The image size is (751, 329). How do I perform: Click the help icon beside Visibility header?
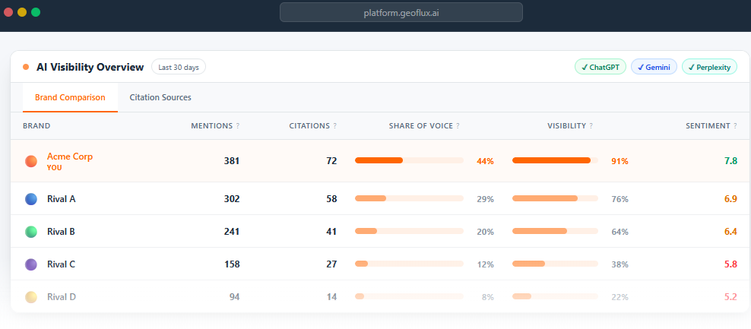point(591,126)
